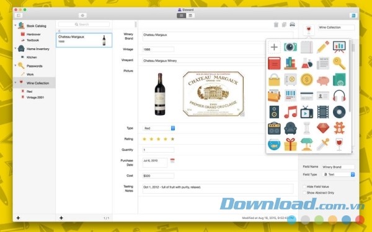
Task: Click the Field Name input box
Action: click(339, 167)
